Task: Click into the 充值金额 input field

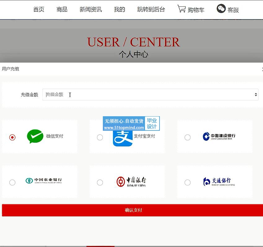Action: coord(150,95)
